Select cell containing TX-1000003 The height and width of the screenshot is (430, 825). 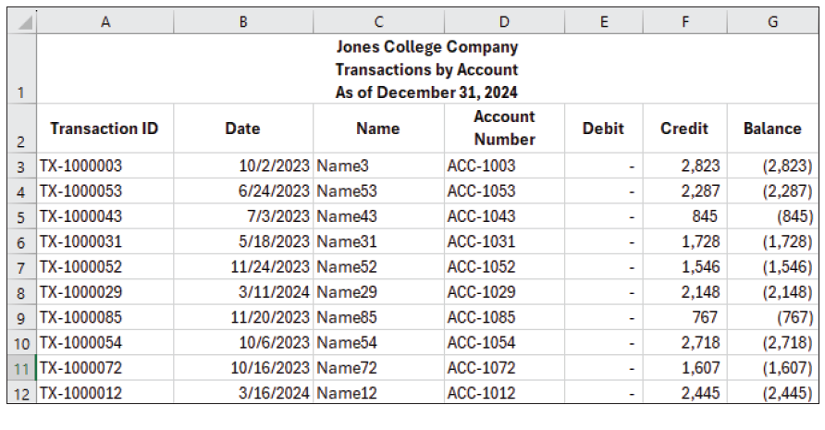(x=81, y=166)
